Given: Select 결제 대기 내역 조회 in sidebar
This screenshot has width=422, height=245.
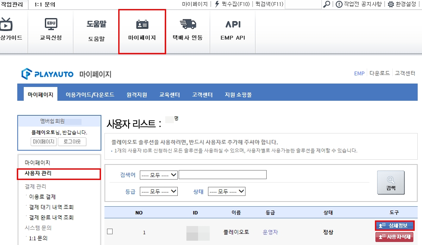Looking at the screenshot, I should coord(51,207).
